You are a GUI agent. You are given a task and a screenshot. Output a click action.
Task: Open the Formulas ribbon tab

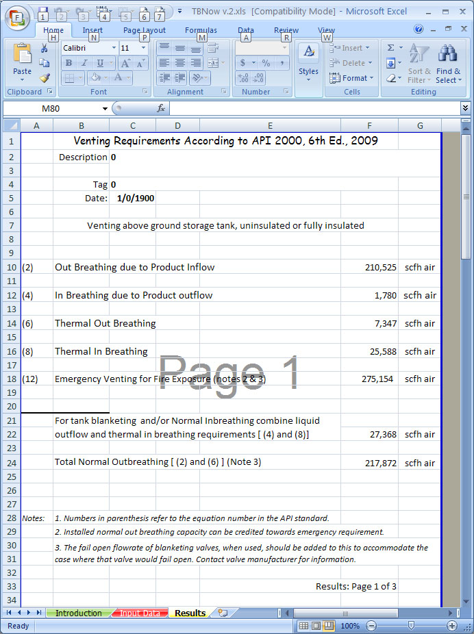201,30
